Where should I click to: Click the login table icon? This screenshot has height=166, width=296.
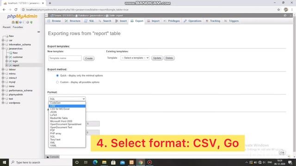pos(10,61)
